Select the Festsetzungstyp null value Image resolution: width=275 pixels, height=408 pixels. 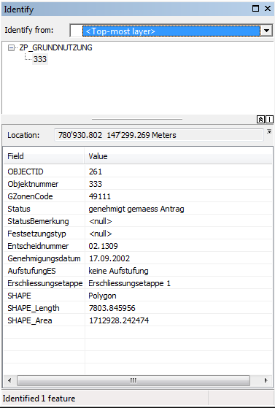101,234
